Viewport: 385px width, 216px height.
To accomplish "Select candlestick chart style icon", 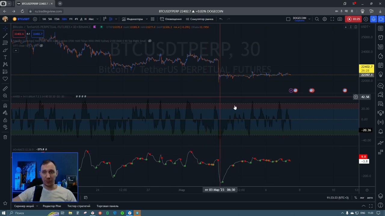I will click(x=111, y=19).
